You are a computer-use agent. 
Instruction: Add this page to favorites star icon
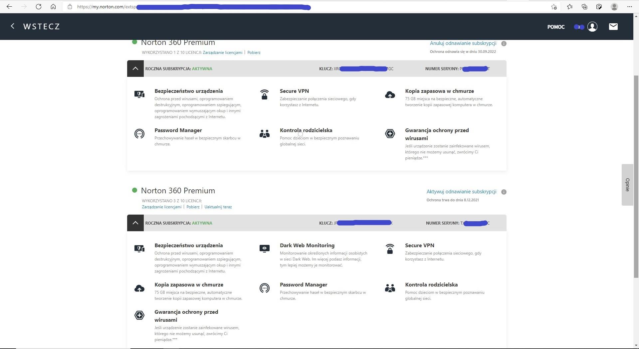coord(554,7)
